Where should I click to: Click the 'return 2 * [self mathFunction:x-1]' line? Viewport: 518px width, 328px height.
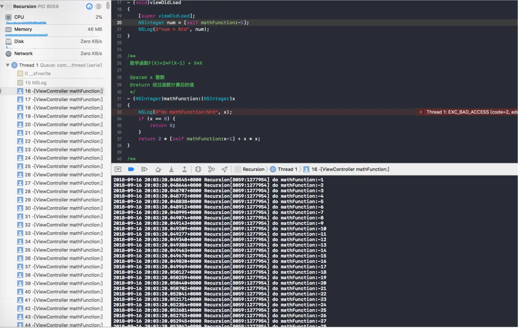tap(199, 139)
